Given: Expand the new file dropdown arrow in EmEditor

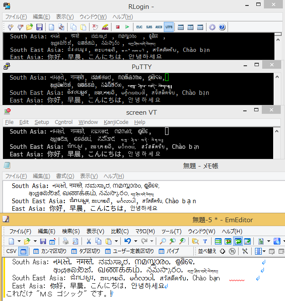Looking at the screenshot, I should click(x=18, y=241).
